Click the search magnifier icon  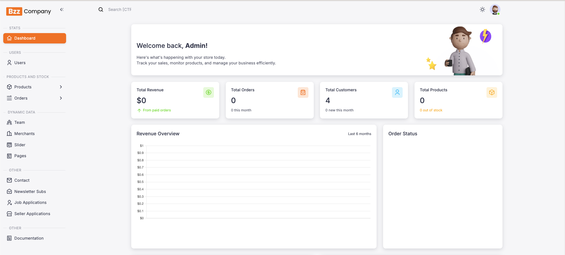(x=101, y=9)
